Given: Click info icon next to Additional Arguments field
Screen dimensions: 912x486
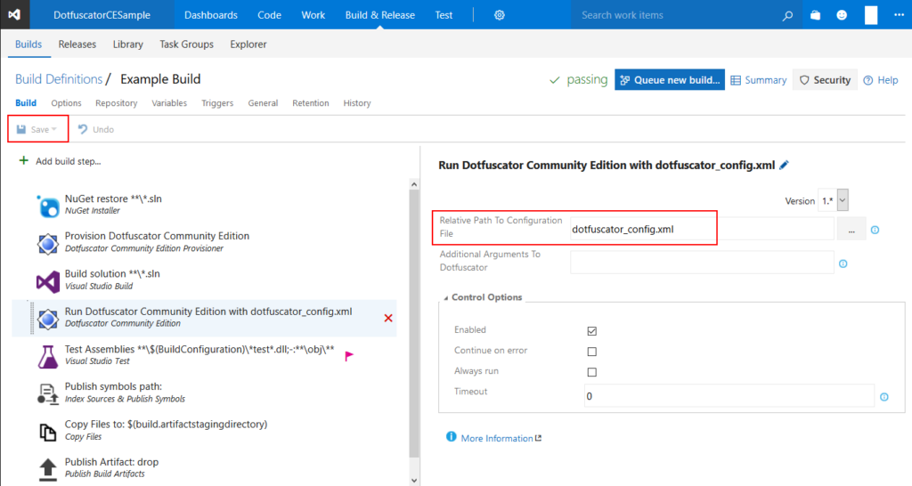Looking at the screenshot, I should (x=843, y=264).
